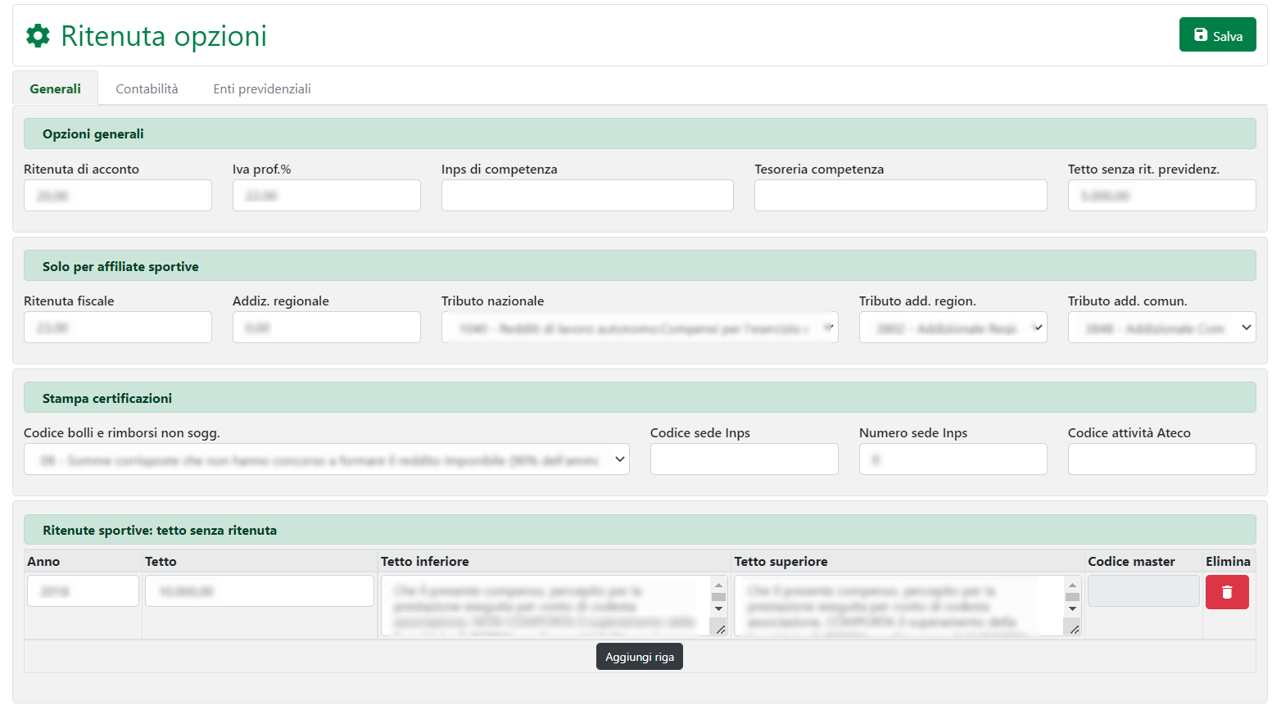
Task: Select the Generali tab
Action: [x=55, y=88]
